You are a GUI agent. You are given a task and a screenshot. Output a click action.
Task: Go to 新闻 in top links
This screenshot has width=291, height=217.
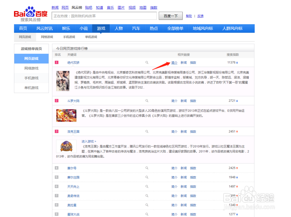[x=55, y=8]
